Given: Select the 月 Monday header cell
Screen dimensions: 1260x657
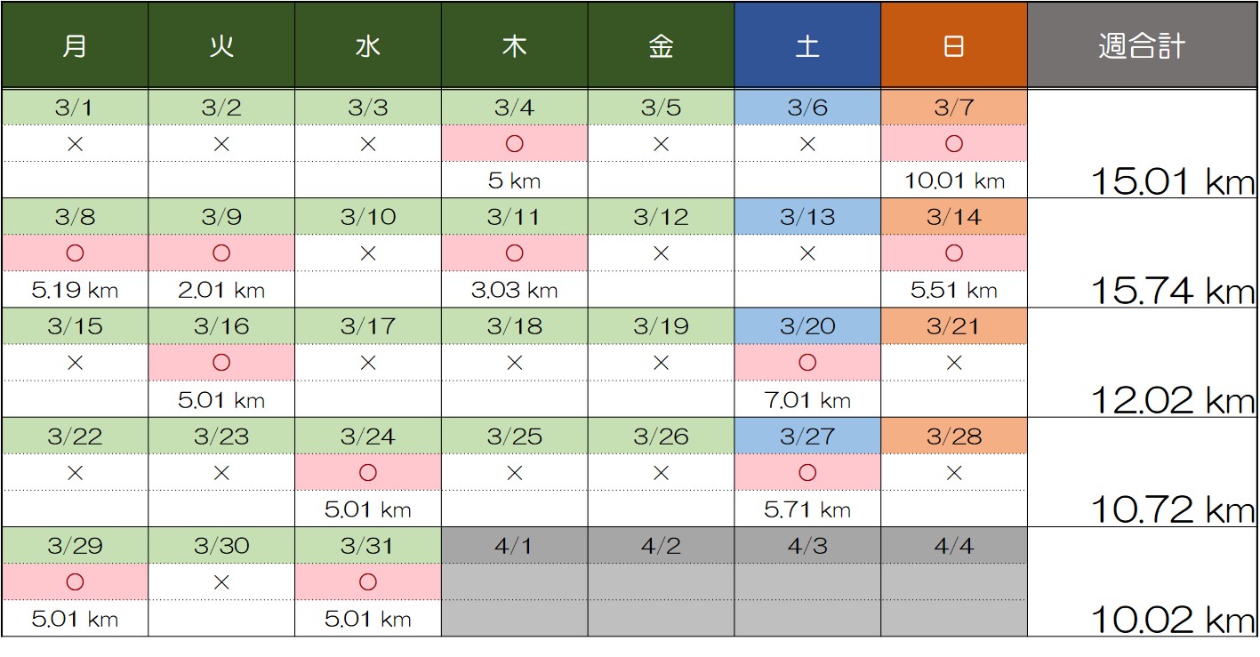Looking at the screenshot, I should (x=75, y=45).
